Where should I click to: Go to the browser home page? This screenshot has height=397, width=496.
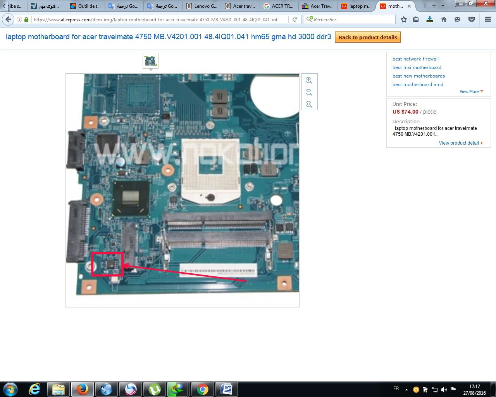point(444,19)
